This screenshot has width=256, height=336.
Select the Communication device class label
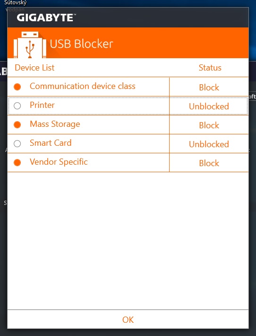click(83, 86)
